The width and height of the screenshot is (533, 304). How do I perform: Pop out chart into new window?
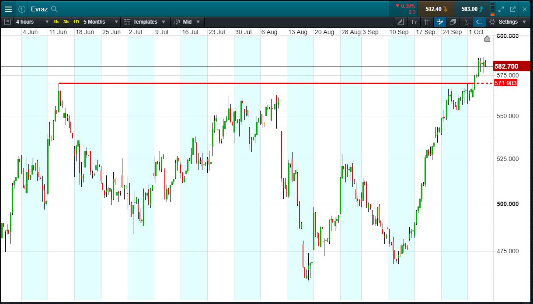(x=513, y=9)
